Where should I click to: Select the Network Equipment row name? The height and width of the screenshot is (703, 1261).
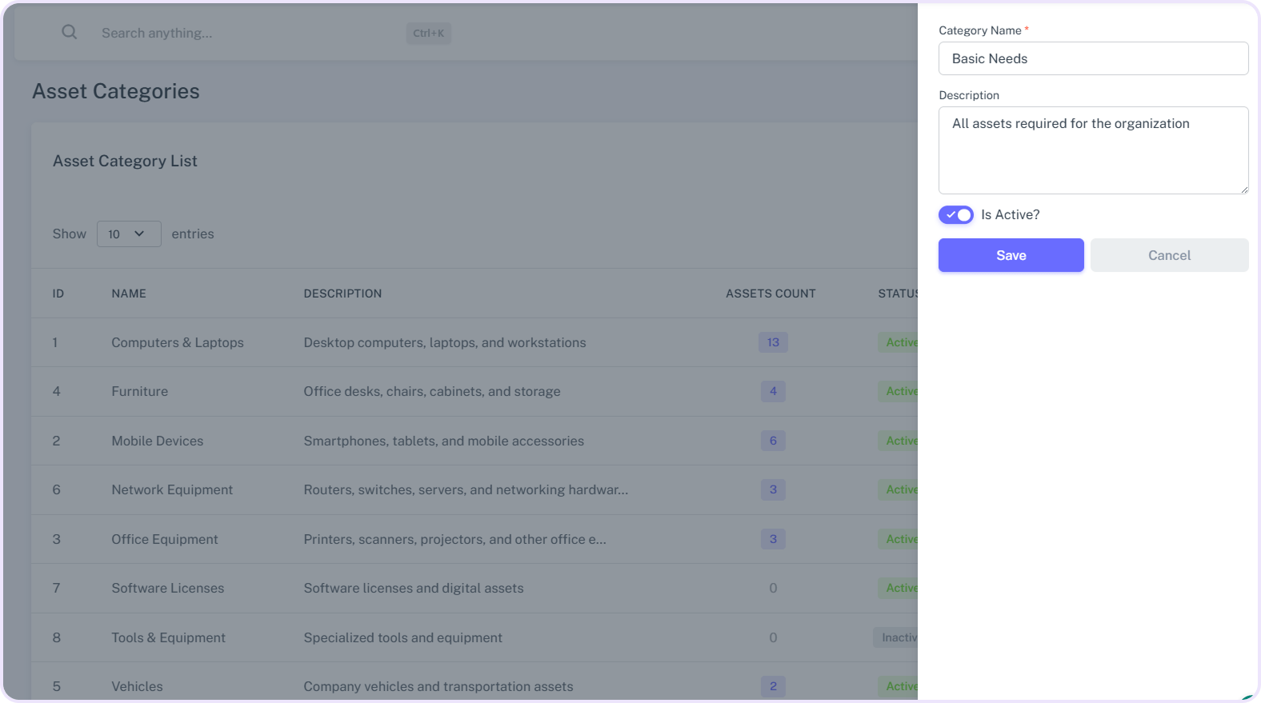[x=172, y=489]
